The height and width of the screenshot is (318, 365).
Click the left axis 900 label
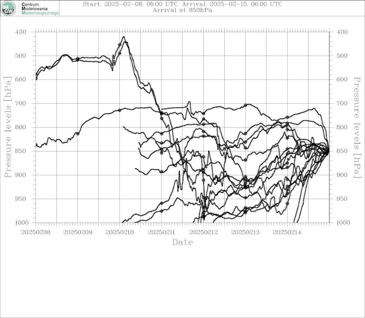[x=21, y=175]
